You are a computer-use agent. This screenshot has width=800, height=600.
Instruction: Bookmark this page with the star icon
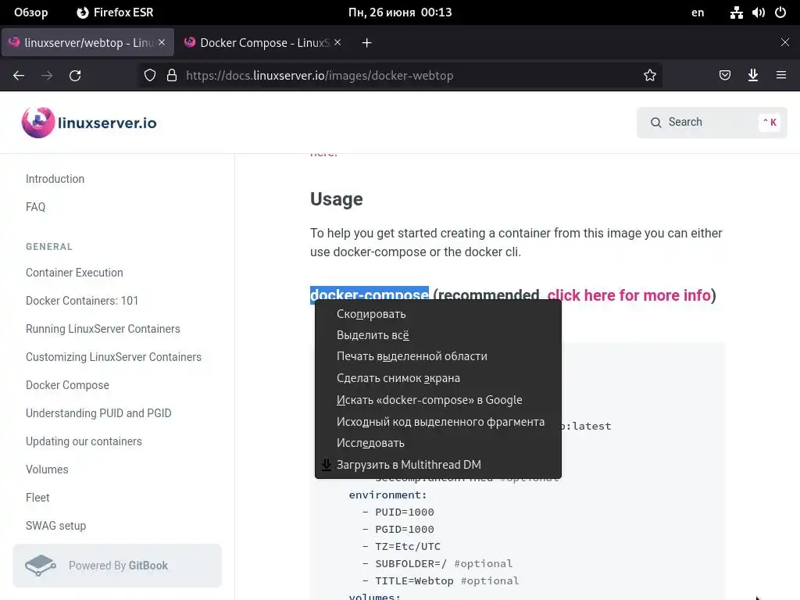click(649, 76)
